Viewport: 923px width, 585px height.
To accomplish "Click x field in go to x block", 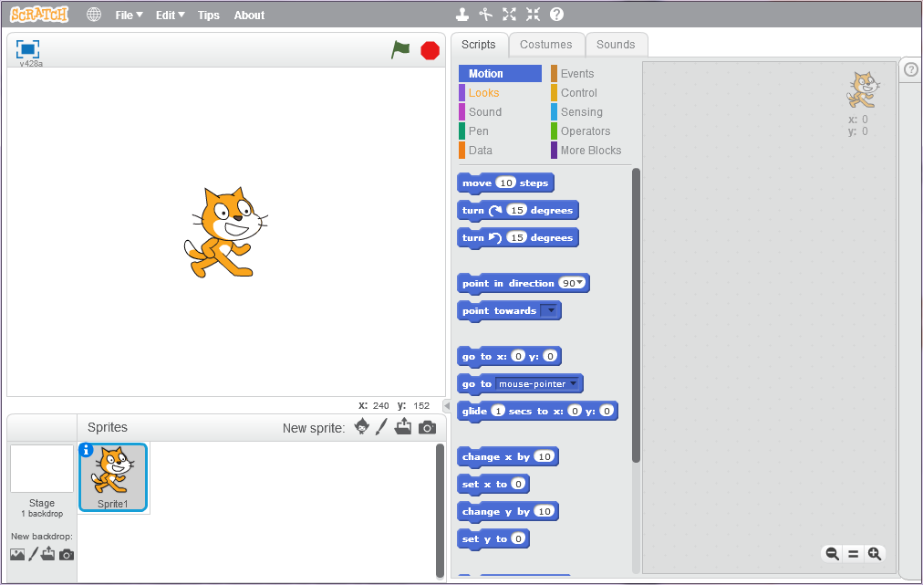I will pyautogui.click(x=517, y=356).
